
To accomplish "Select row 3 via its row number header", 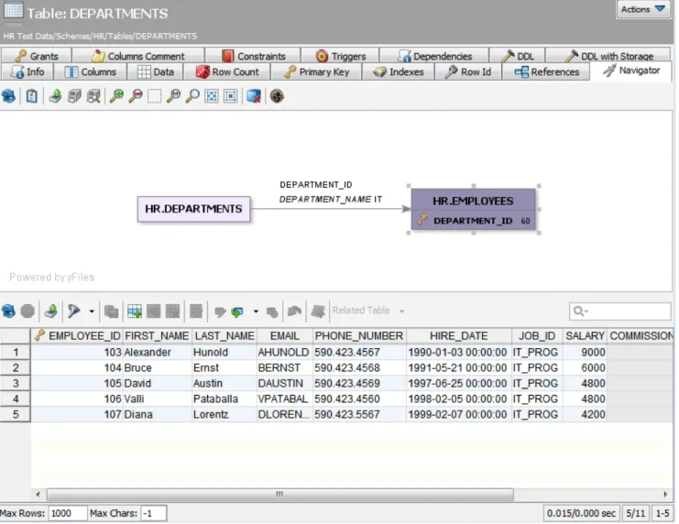I will (16, 383).
